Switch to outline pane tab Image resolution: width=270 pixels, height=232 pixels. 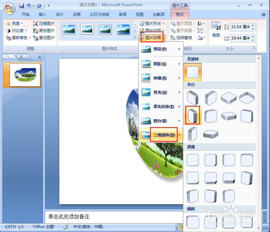[21, 57]
